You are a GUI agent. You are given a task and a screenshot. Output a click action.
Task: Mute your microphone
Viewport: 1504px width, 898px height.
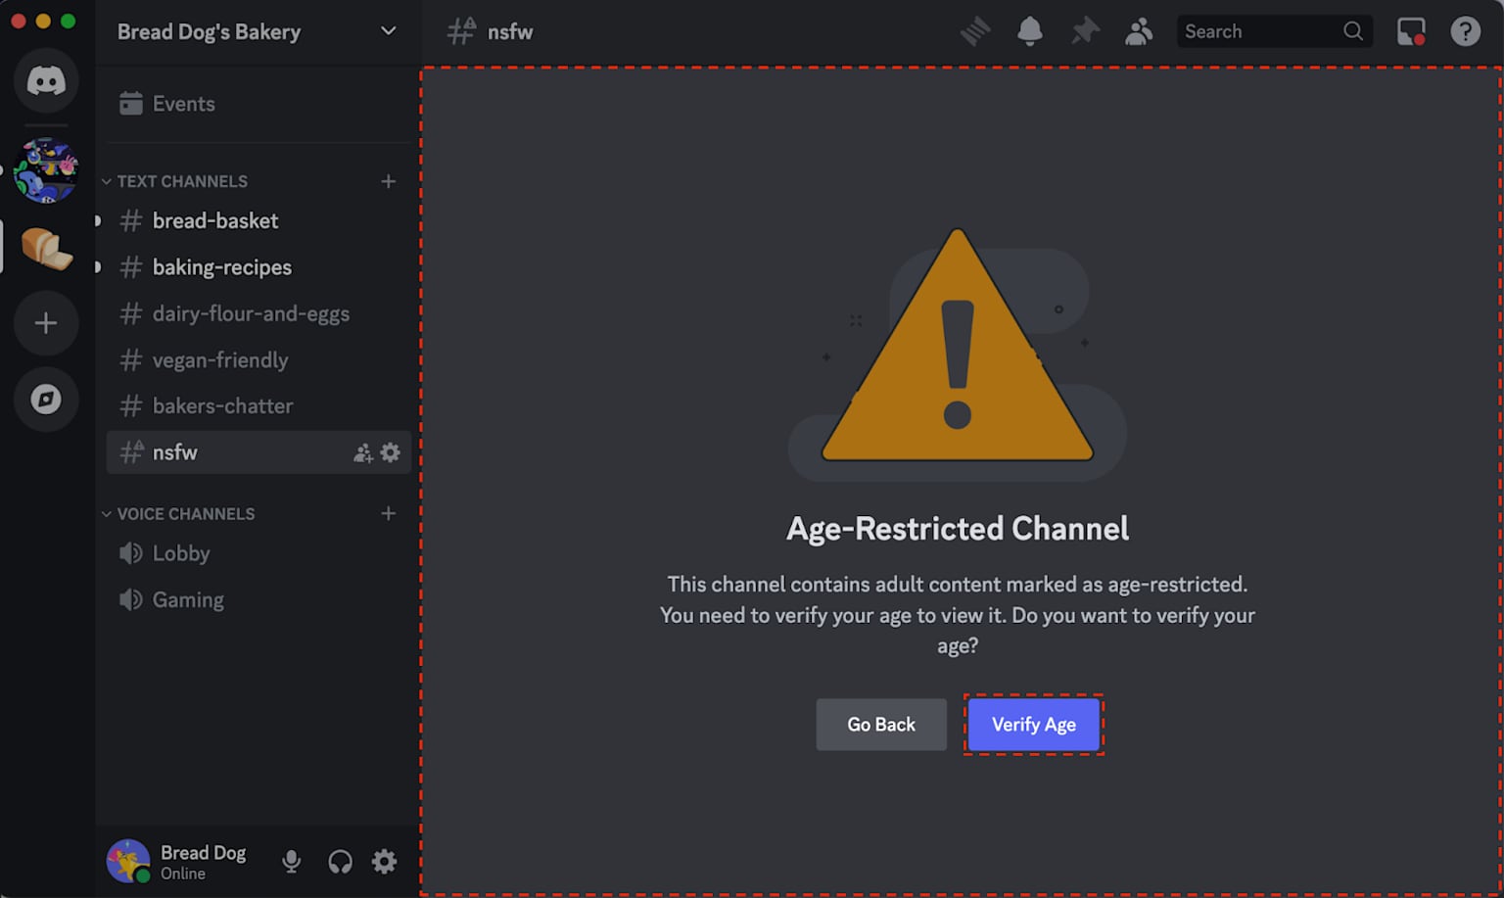pyautogui.click(x=291, y=861)
